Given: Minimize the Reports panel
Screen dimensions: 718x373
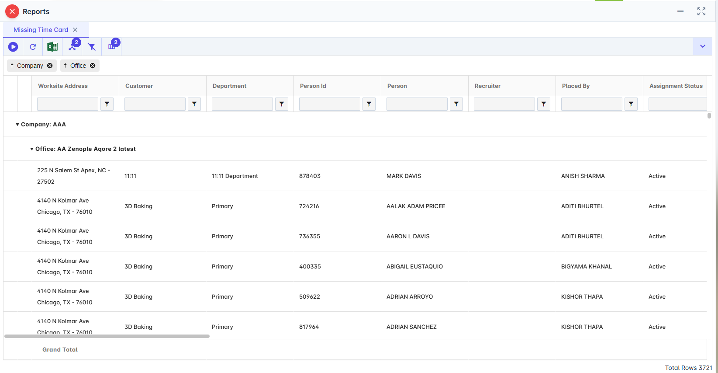Looking at the screenshot, I should coord(680,11).
